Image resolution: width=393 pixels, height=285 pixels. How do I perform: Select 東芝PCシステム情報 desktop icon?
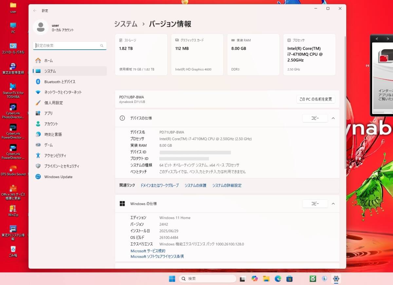click(13, 233)
